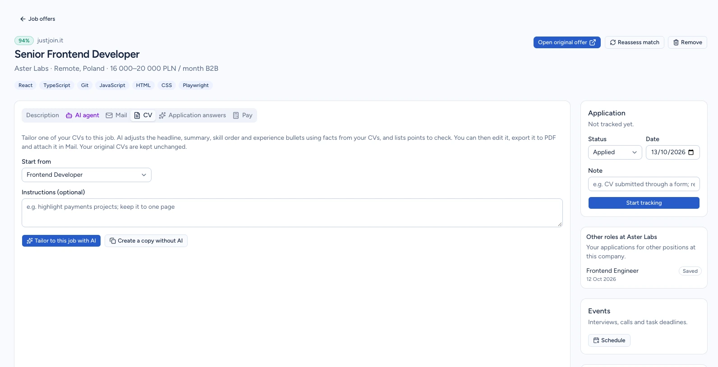Viewport: 718px width, 367px height.
Task: Tailor to this job with AI
Action: coord(61,241)
